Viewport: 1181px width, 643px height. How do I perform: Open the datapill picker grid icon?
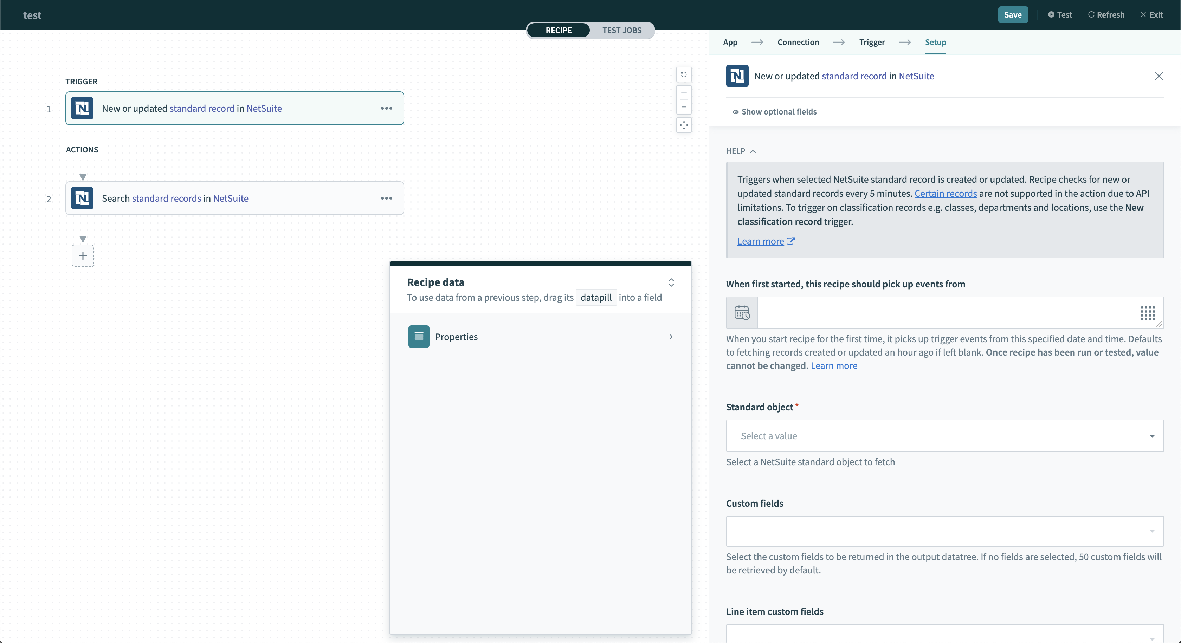point(1148,313)
